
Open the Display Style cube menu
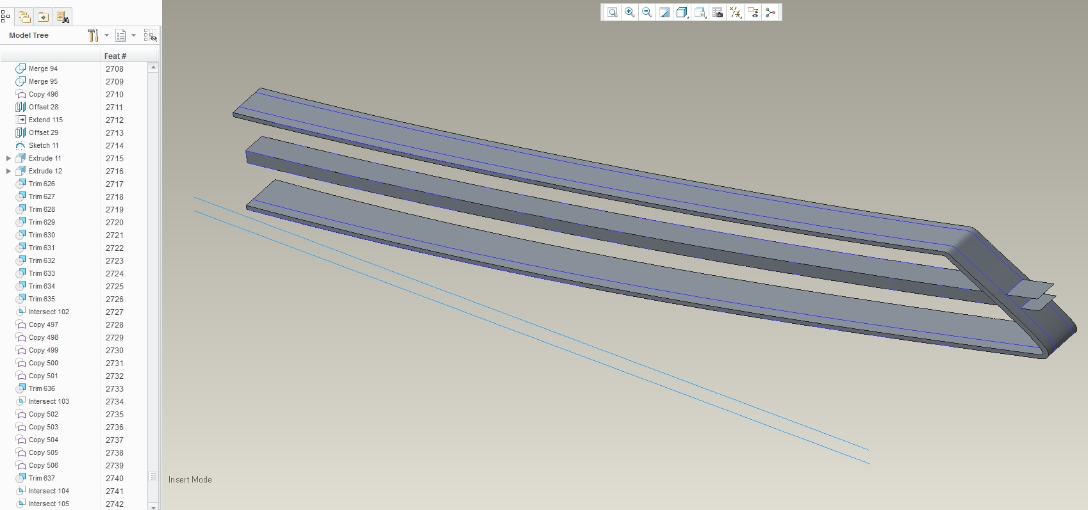pos(682,12)
